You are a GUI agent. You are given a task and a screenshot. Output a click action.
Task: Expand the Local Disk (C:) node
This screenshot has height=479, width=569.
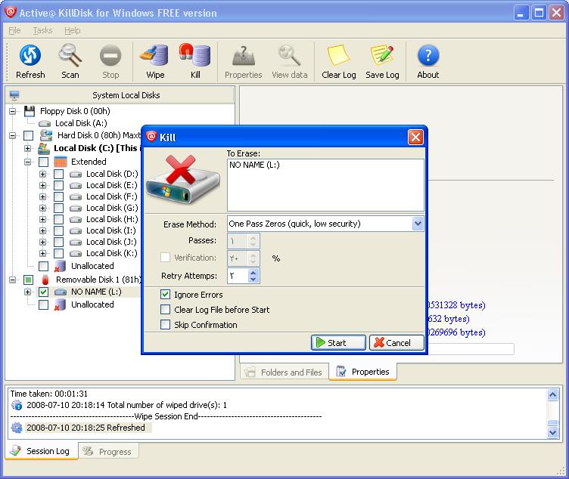coord(27,149)
